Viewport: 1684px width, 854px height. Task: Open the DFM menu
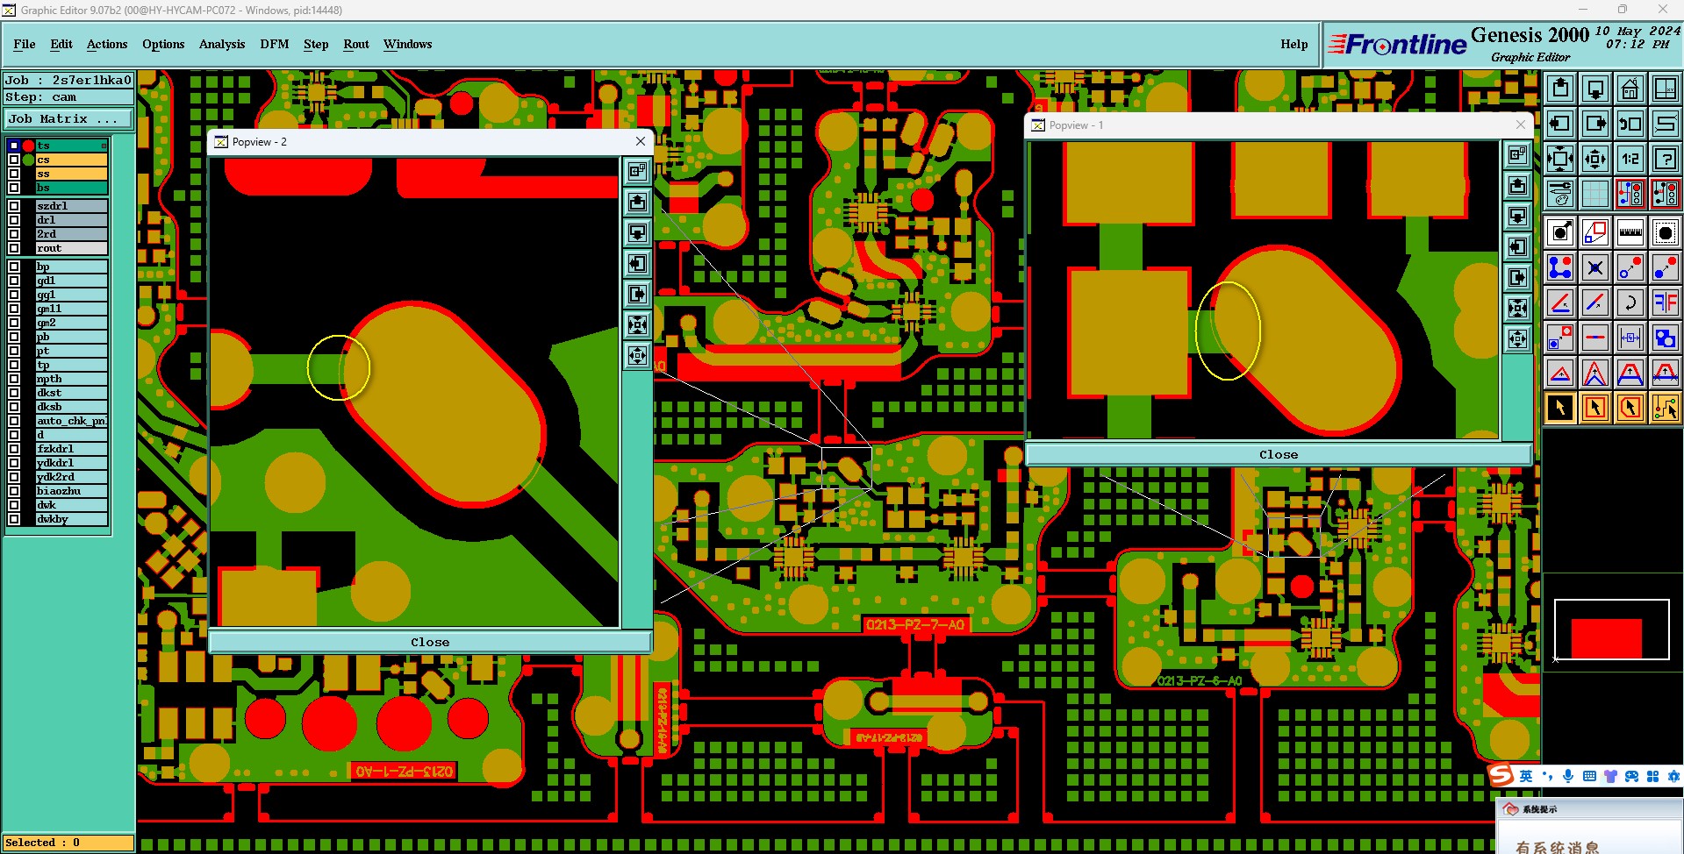(x=275, y=44)
